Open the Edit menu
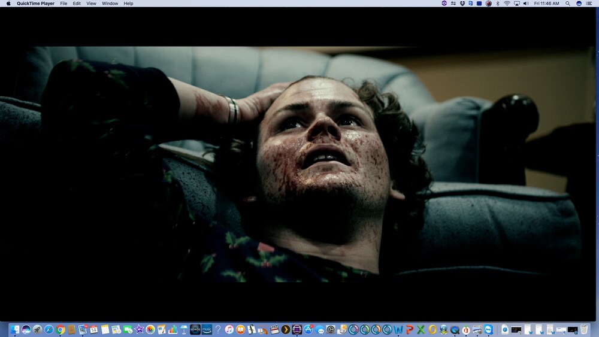 (x=77, y=4)
